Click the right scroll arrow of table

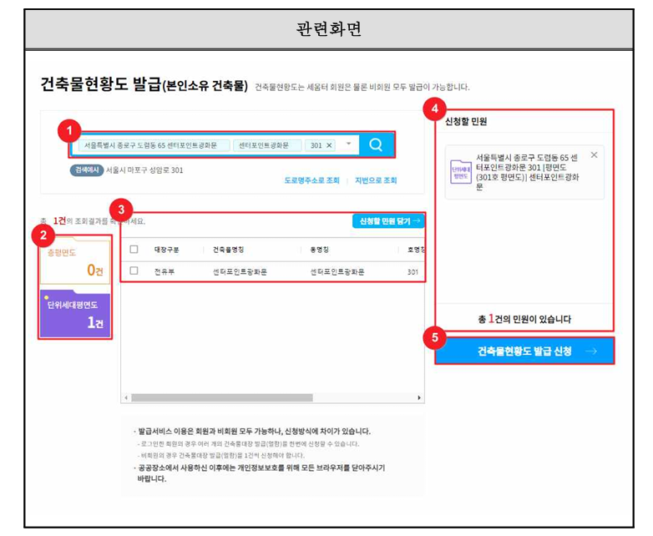tap(419, 397)
